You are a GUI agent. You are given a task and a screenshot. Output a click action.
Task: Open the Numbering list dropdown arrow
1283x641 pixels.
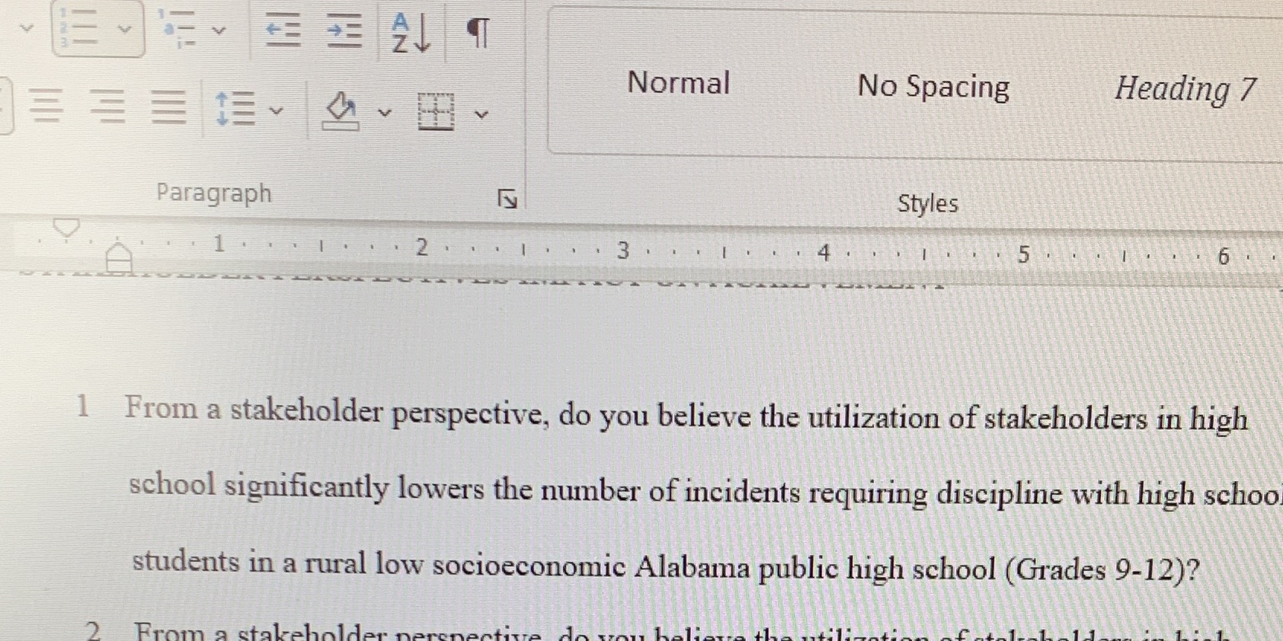coord(125,30)
